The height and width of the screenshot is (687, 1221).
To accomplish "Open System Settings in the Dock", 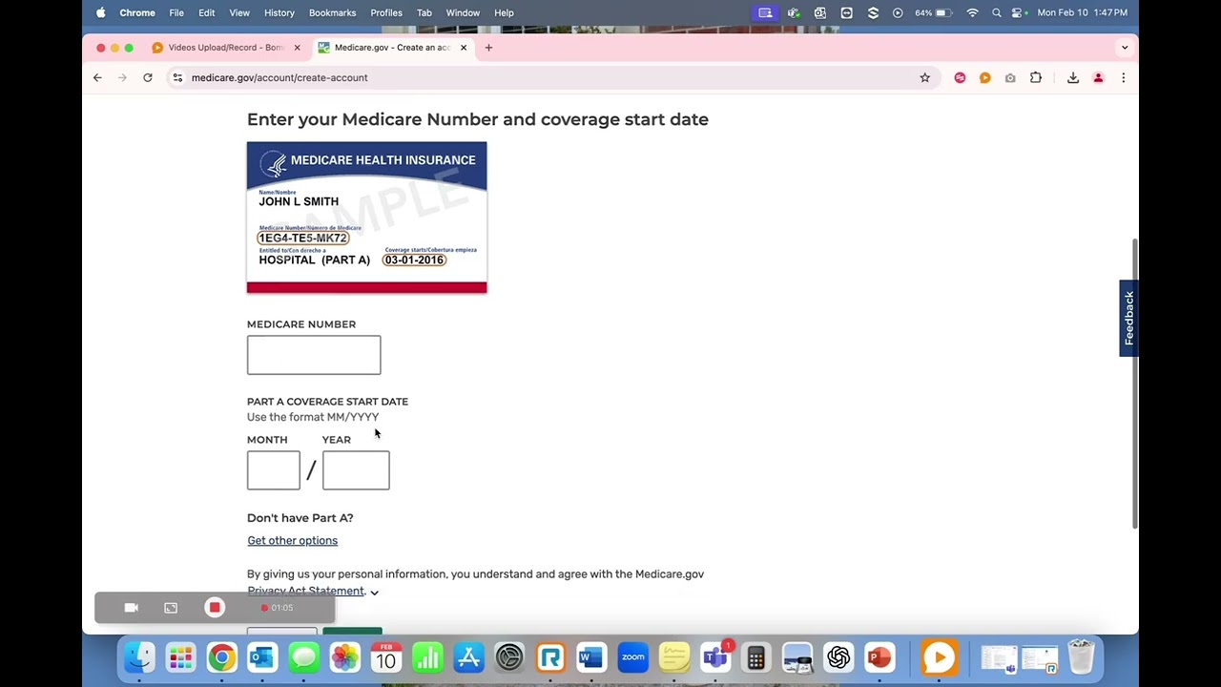I will tap(509, 657).
